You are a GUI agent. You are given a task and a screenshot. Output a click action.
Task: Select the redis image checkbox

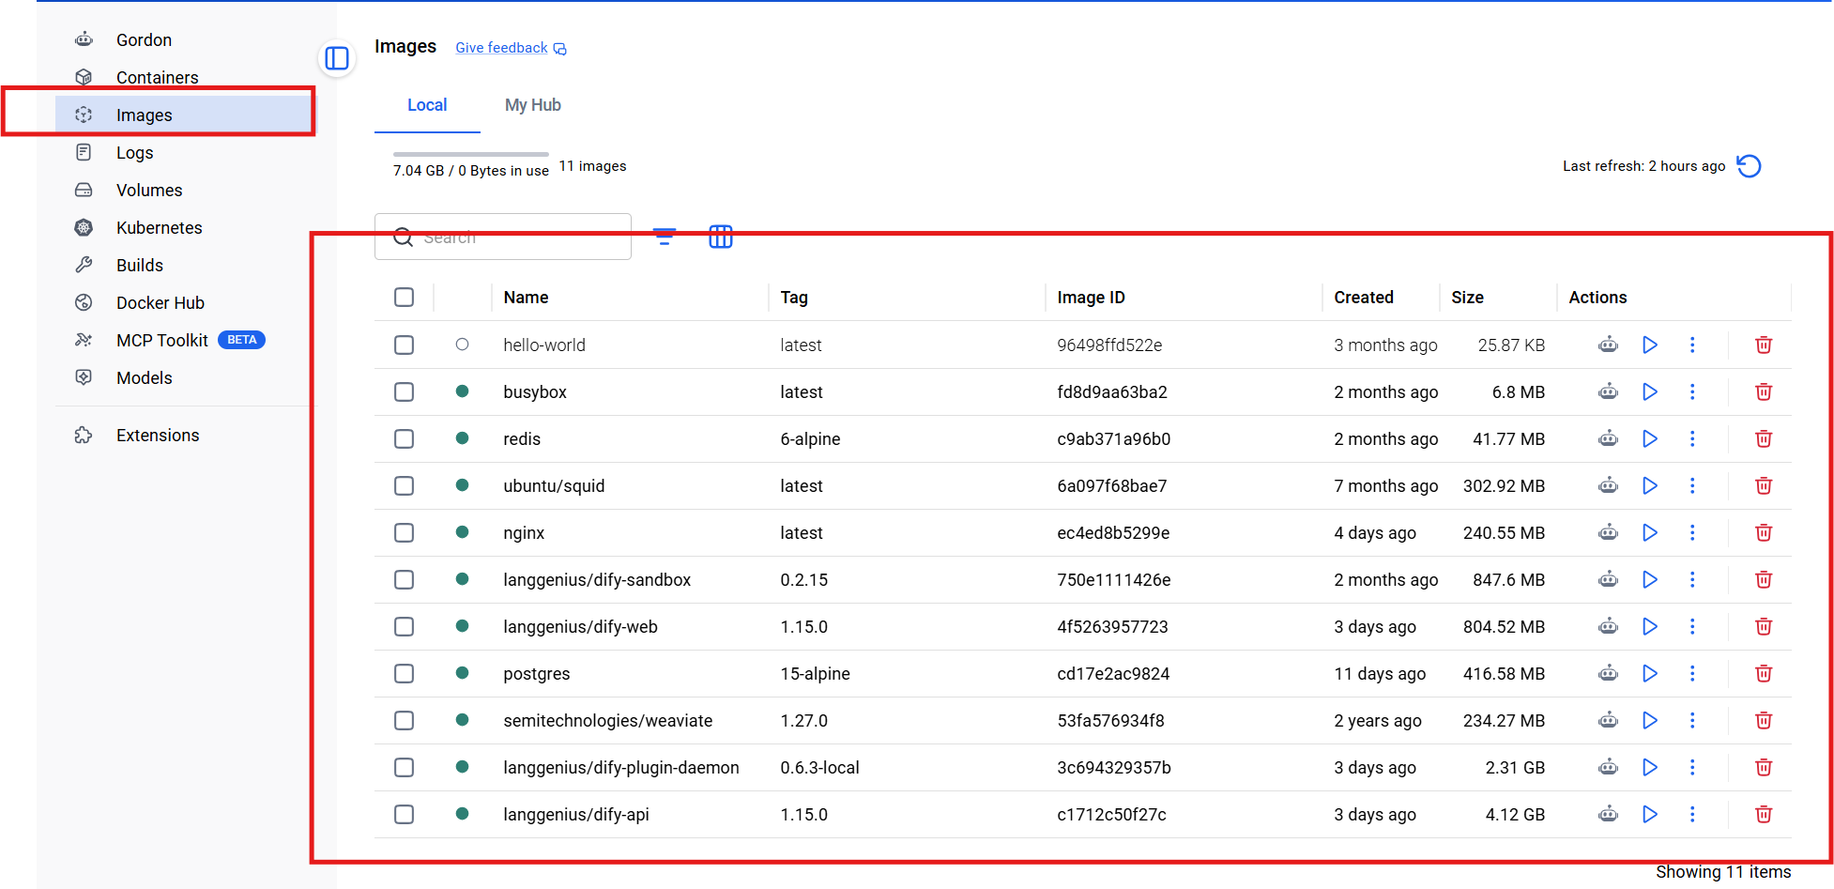click(x=404, y=438)
